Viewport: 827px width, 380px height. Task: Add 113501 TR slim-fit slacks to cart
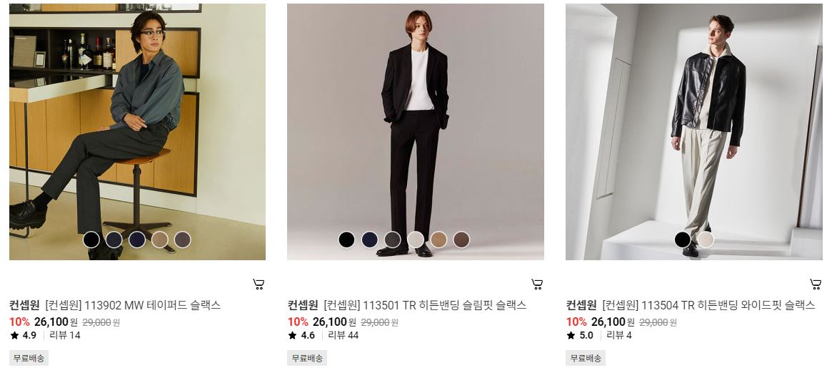pos(537,284)
